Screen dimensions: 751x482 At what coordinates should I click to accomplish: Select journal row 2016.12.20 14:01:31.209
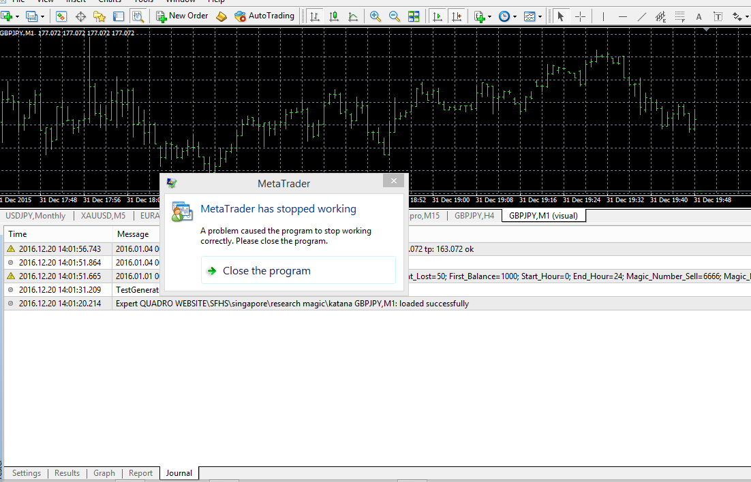378,289
